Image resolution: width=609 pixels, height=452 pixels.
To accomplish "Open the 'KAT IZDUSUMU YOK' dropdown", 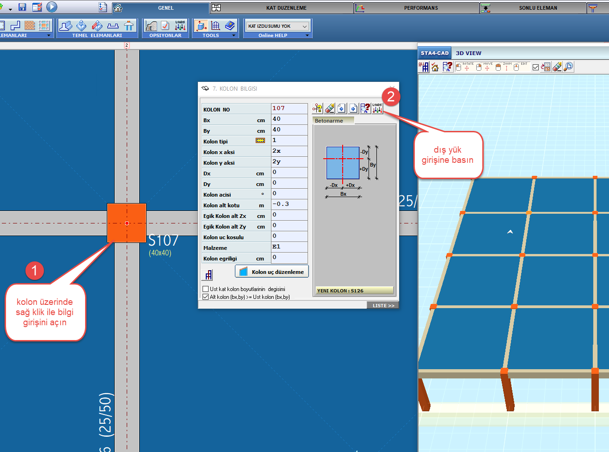I will click(x=277, y=26).
